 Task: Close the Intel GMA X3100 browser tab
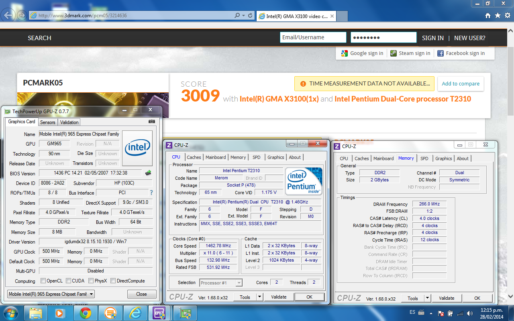point(332,16)
